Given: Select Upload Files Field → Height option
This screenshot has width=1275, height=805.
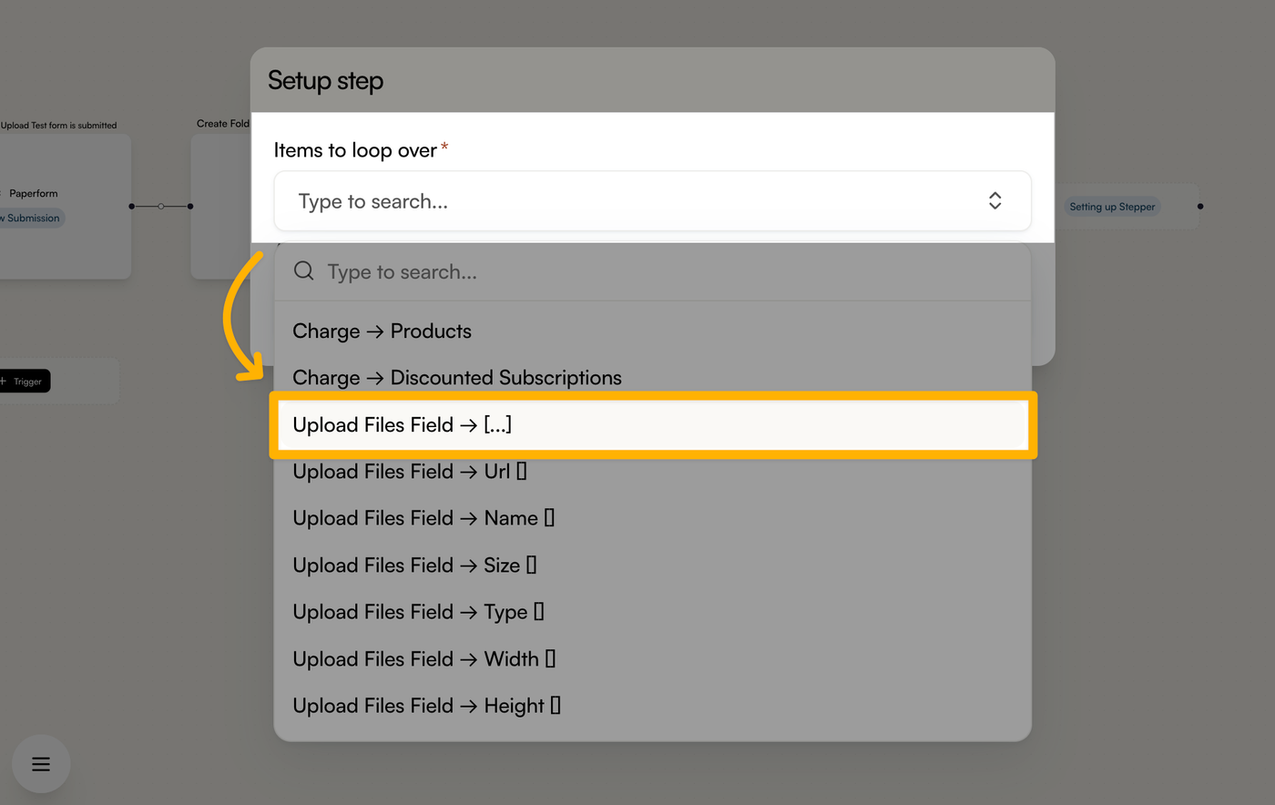Looking at the screenshot, I should [x=652, y=706].
